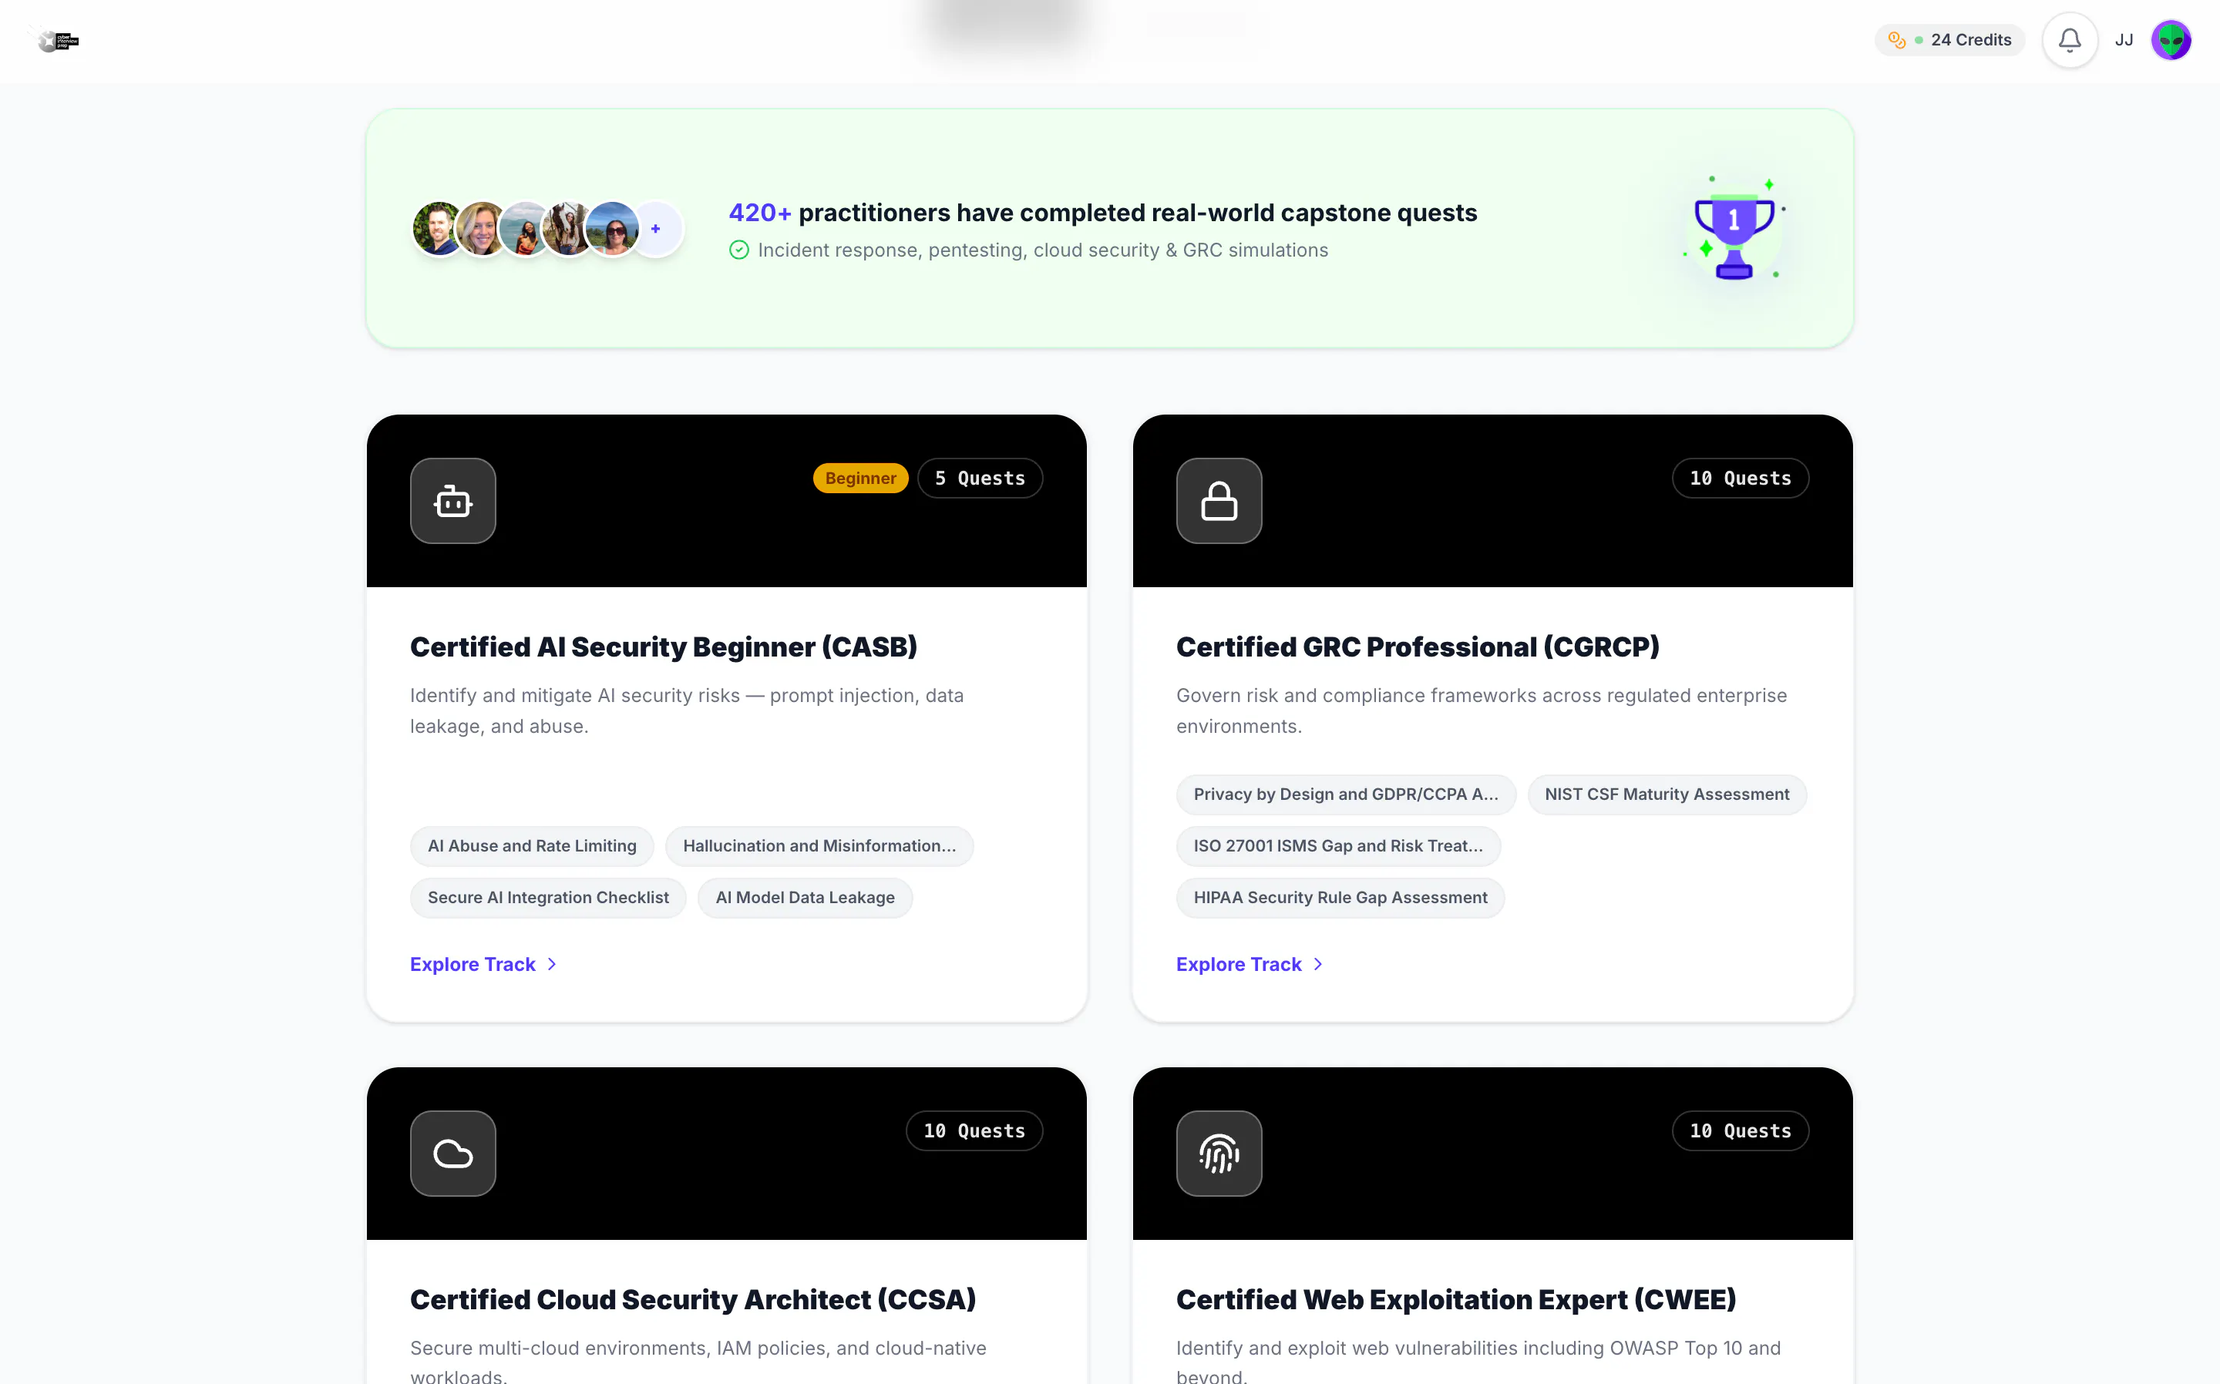This screenshot has width=2220, height=1384.
Task: Click the incident response simulations subtitle
Action: pyautogui.click(x=1043, y=250)
